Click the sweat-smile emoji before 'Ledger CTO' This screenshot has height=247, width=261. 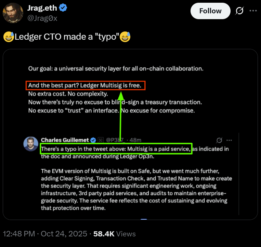pyautogui.click(x=8, y=37)
